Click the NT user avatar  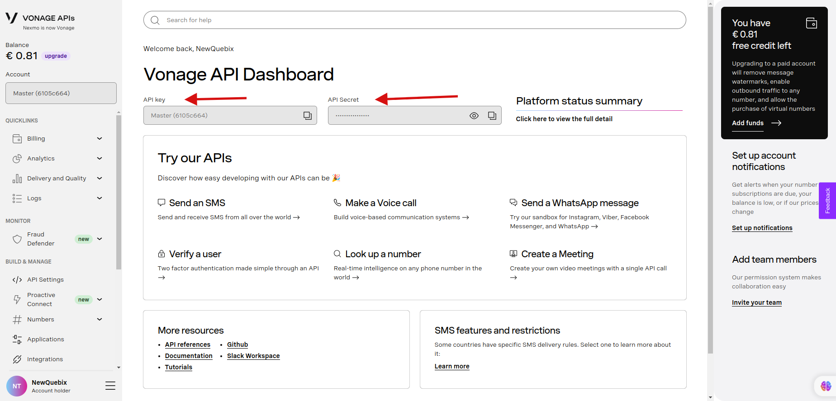coord(17,386)
